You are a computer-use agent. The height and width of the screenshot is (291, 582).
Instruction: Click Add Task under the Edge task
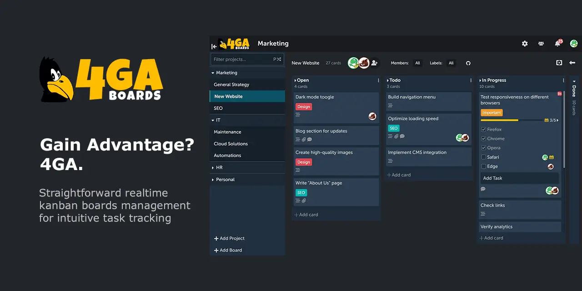coord(520,178)
